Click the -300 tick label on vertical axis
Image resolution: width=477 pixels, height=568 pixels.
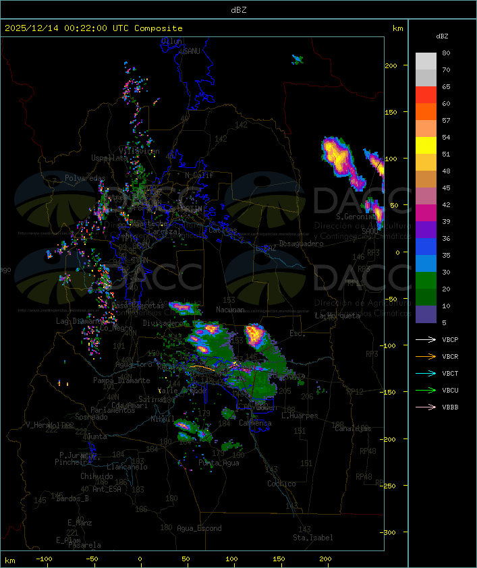(x=389, y=532)
